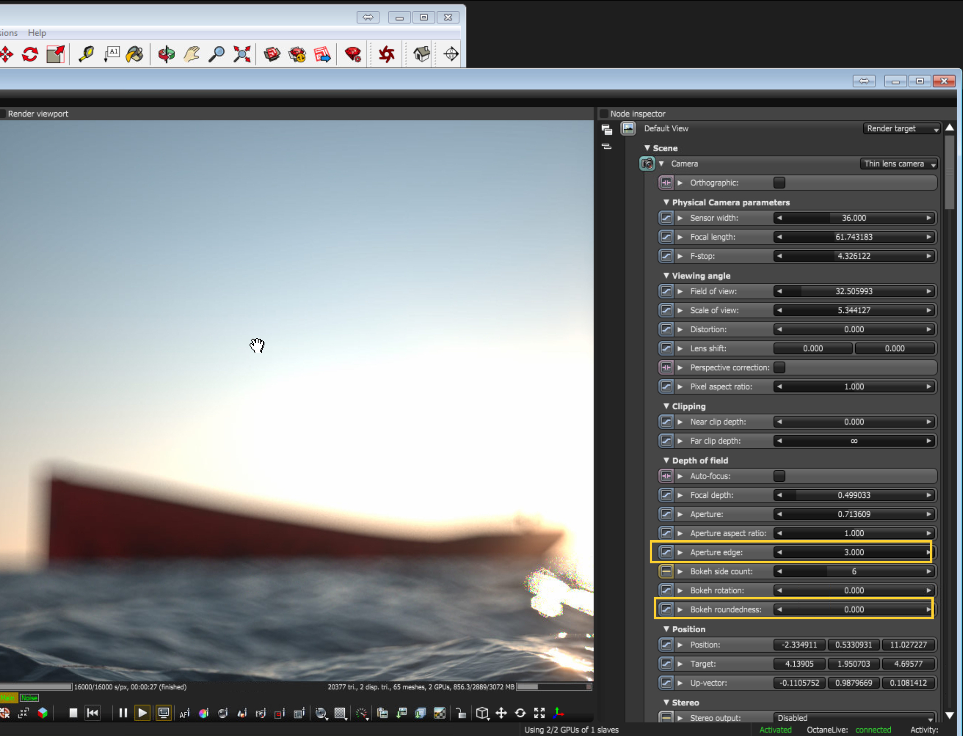
Task: Click the auto-focus picker AF icon
Action: pyautogui.click(x=185, y=713)
